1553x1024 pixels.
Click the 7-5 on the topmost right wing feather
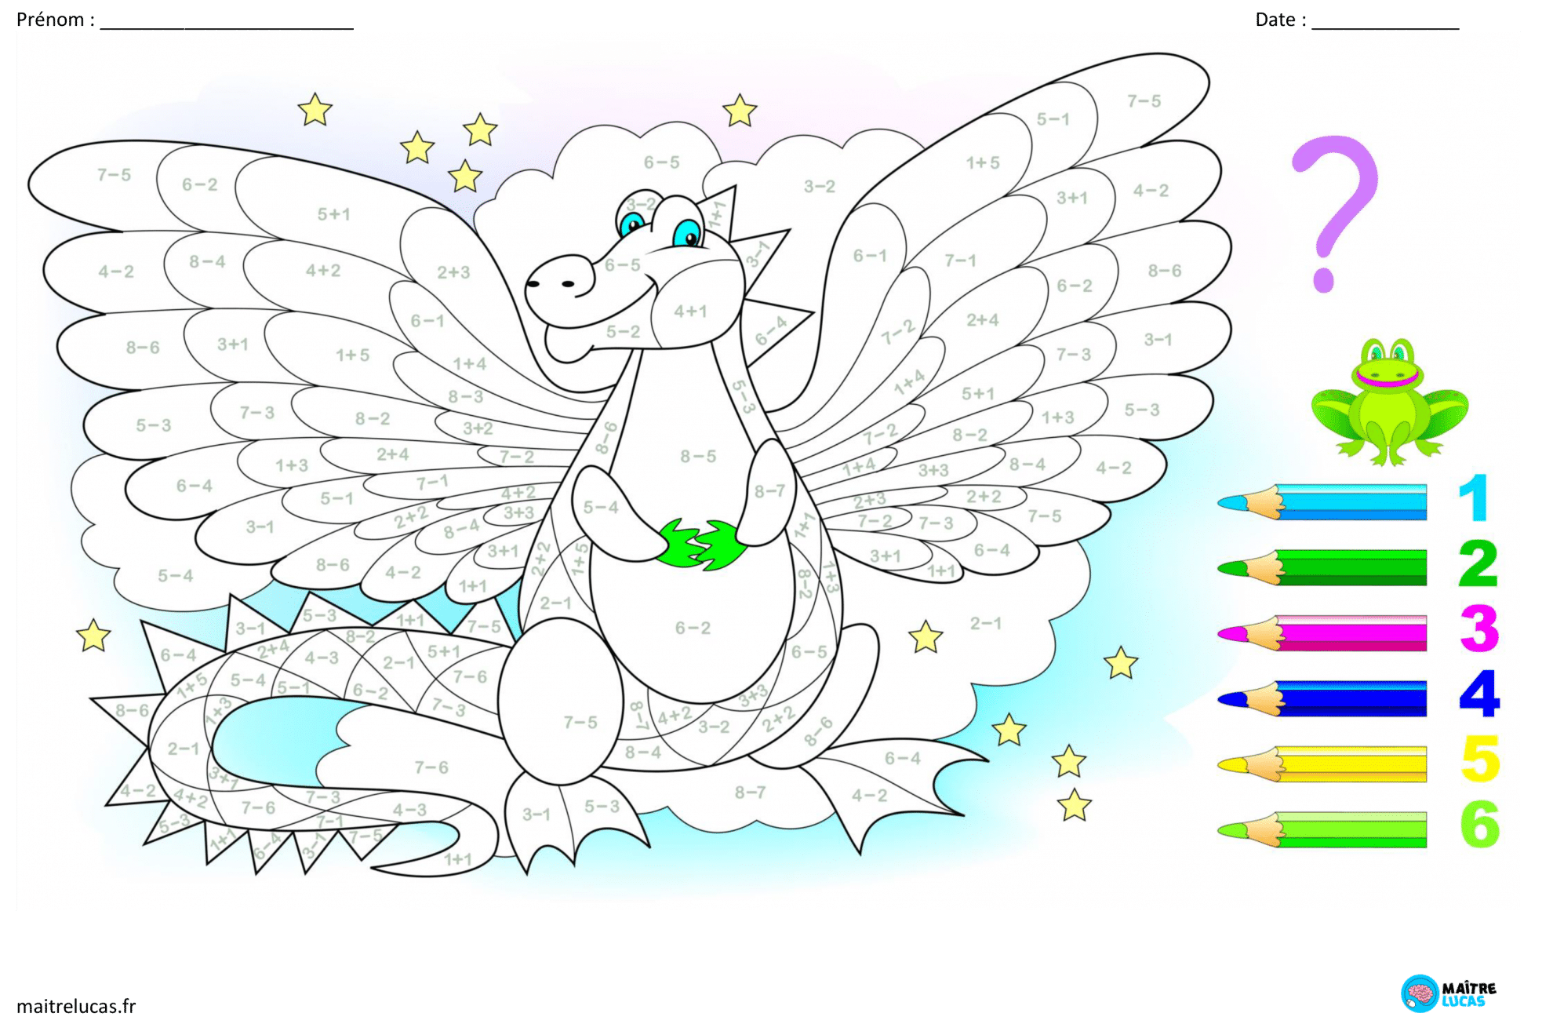pyautogui.click(x=1144, y=101)
